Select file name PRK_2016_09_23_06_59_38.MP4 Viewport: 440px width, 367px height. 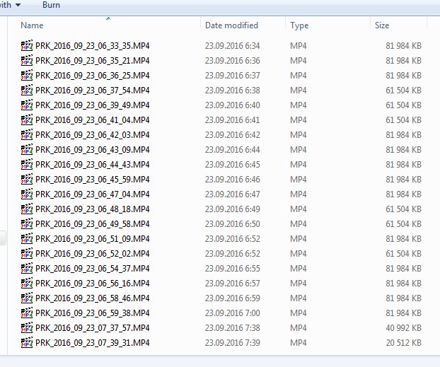pyautogui.click(x=92, y=313)
